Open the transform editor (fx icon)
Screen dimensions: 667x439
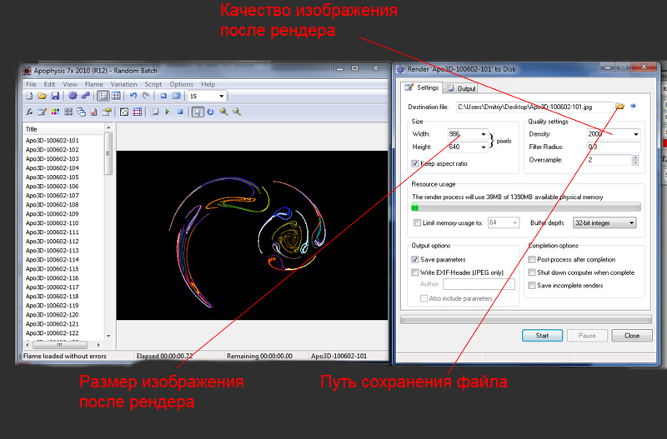[29, 112]
